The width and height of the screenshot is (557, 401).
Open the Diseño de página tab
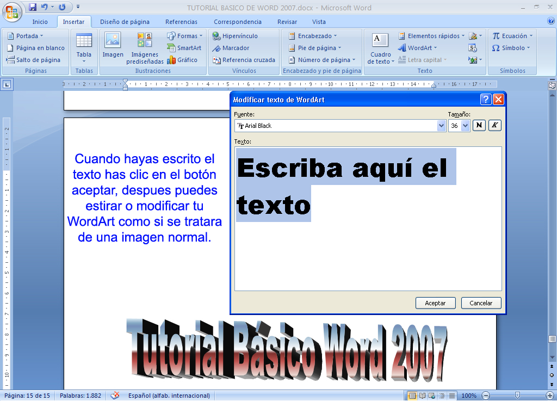pyautogui.click(x=125, y=22)
